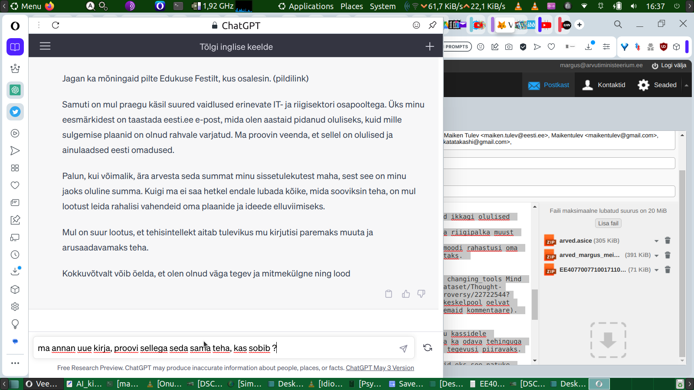Viewport: 694px width, 390px height.
Task: Open Easy Setup sliders icon
Action: (606, 47)
